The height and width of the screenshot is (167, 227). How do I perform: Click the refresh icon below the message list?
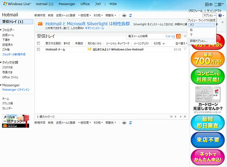click(130, 123)
